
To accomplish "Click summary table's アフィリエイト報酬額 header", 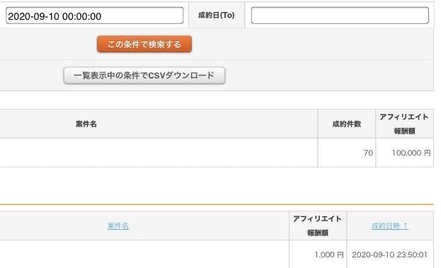I will pyautogui.click(x=404, y=124).
